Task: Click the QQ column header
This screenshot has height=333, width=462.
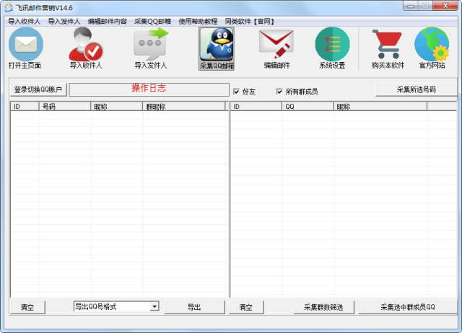Action: pos(308,107)
